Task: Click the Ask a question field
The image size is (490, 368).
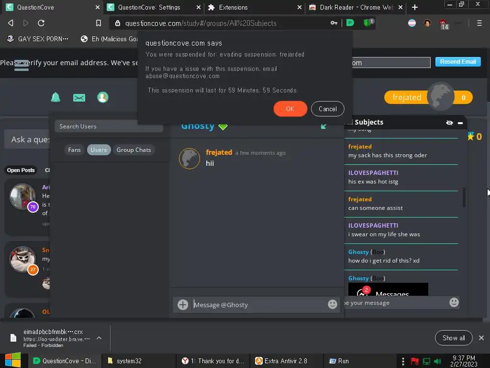Action: 27,139
